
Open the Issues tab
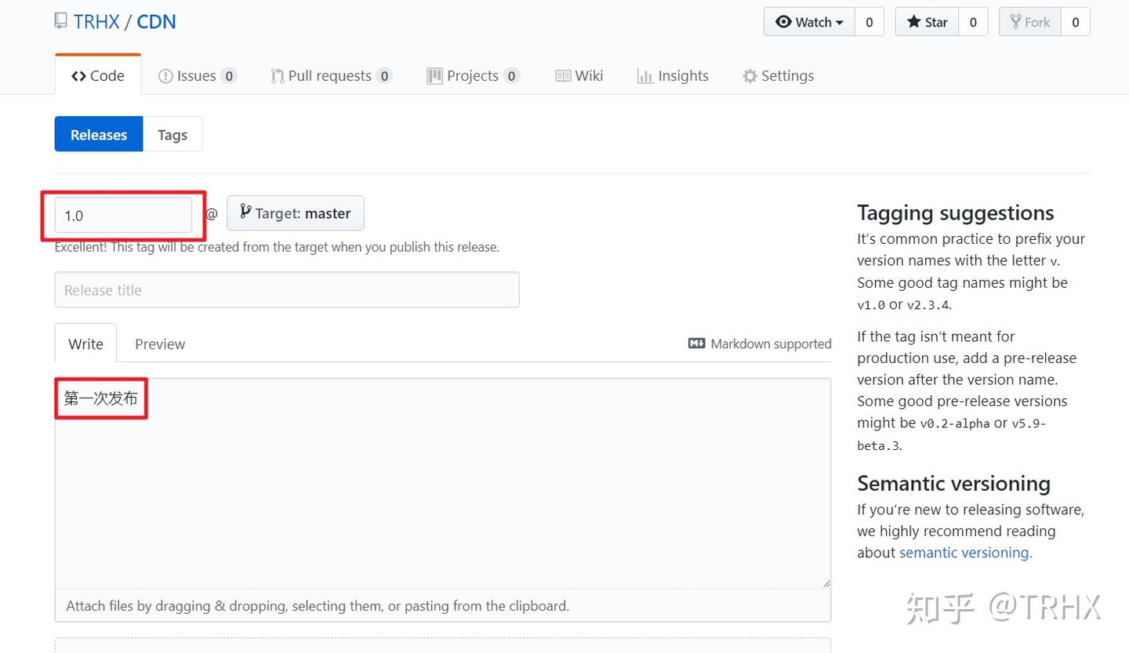tap(188, 75)
